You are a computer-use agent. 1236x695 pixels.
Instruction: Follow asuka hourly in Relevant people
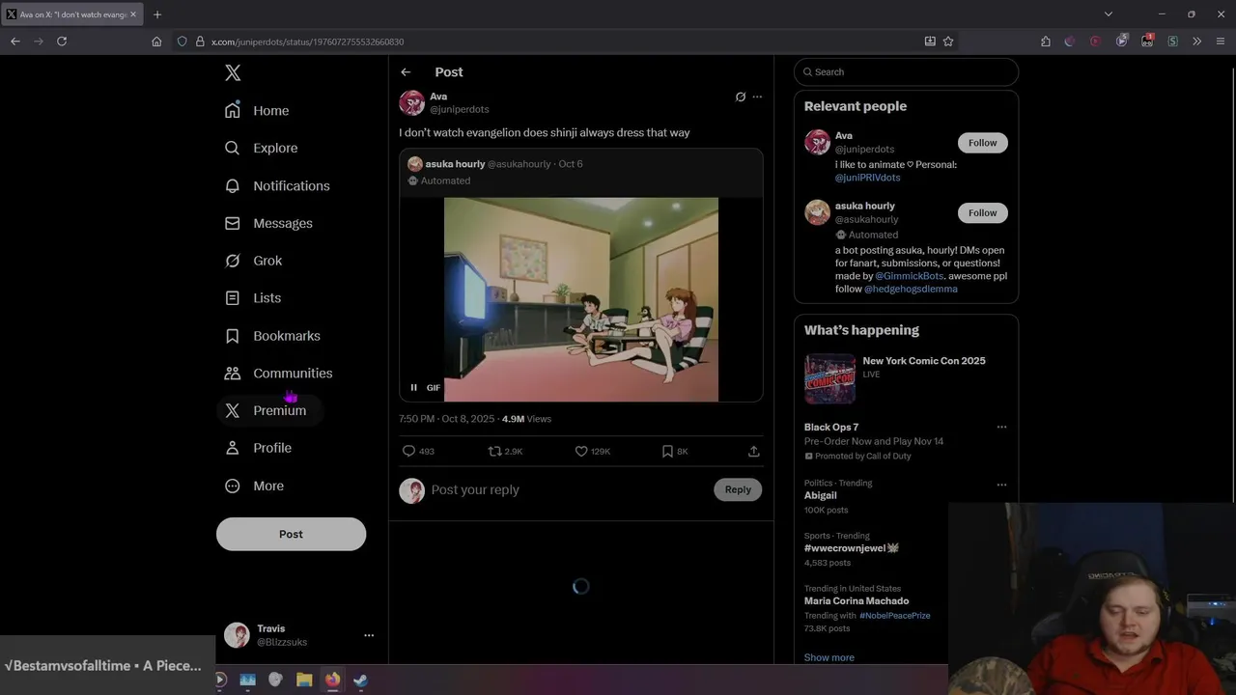coord(982,212)
